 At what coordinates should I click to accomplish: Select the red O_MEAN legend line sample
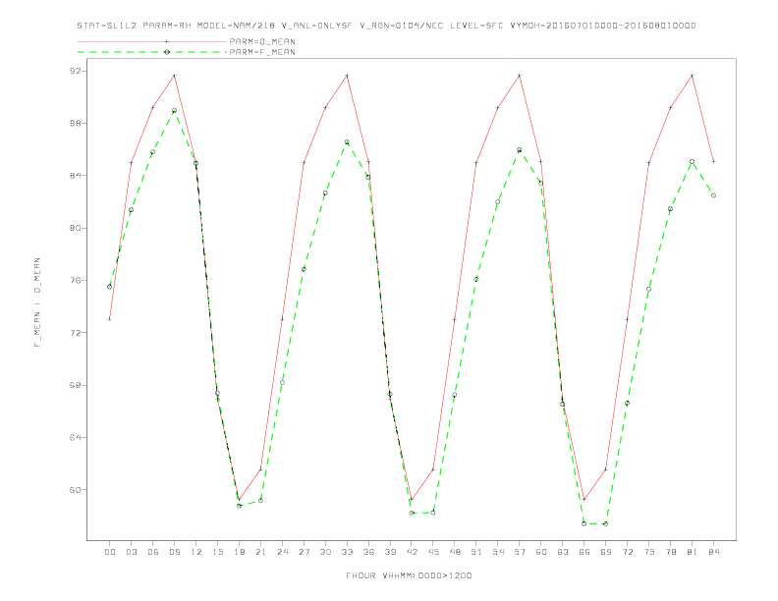pyautogui.click(x=152, y=41)
